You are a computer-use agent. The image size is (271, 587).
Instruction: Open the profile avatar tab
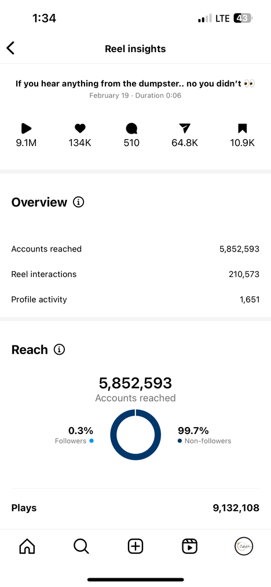(x=244, y=546)
